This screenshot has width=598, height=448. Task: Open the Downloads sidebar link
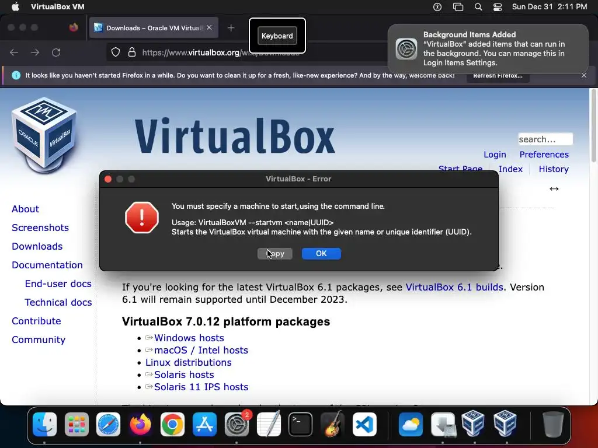[37, 246]
